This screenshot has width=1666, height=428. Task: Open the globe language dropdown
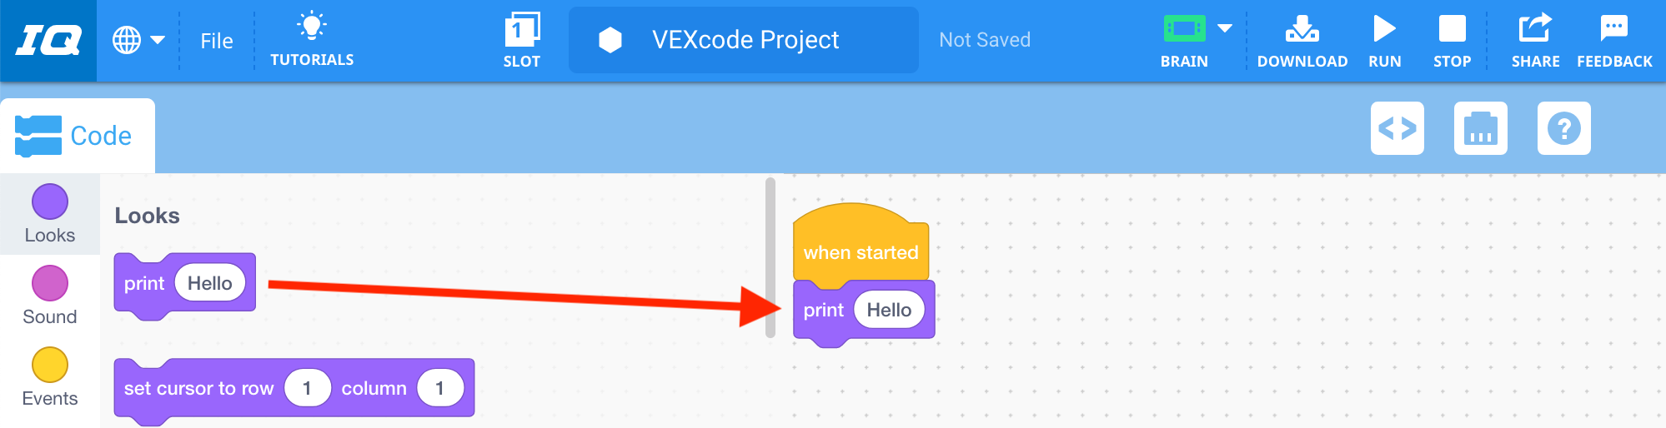[138, 40]
